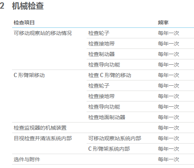194x168 pixels.
Task: Select the 检查地面制动器 entry
Action: pos(107,117)
